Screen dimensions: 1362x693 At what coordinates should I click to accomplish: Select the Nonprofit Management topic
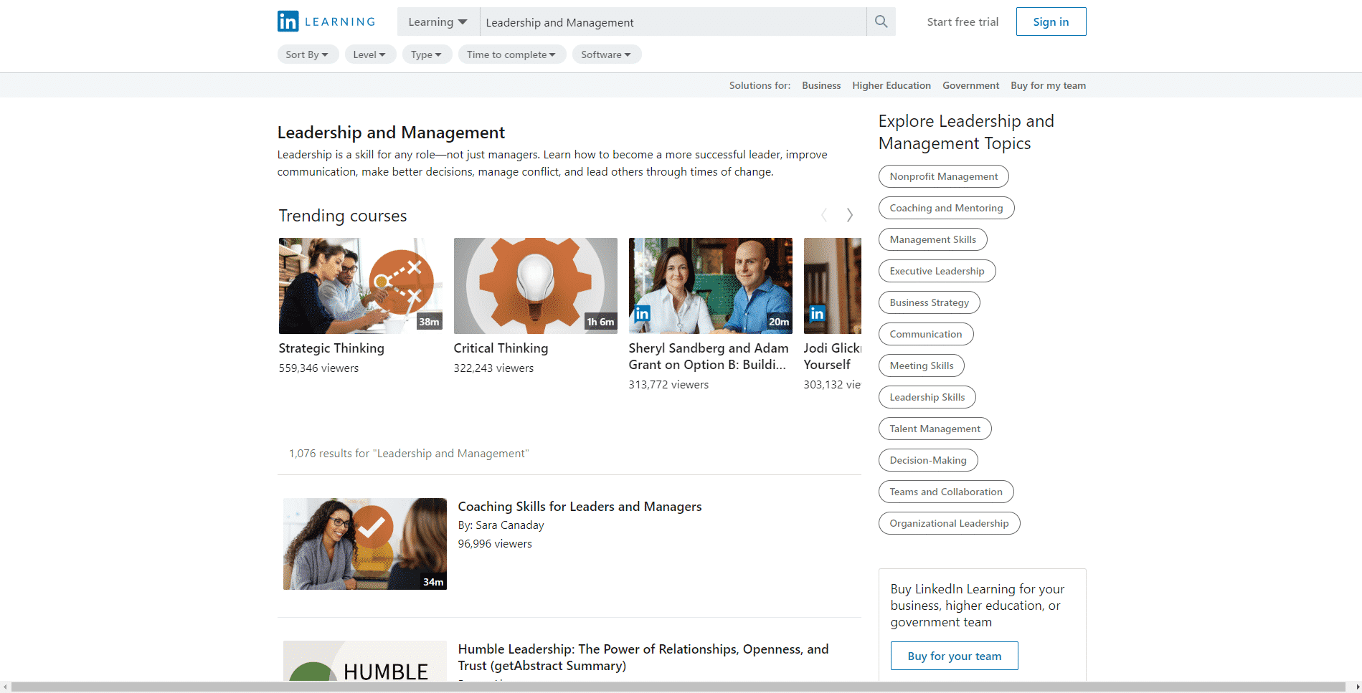[943, 176]
